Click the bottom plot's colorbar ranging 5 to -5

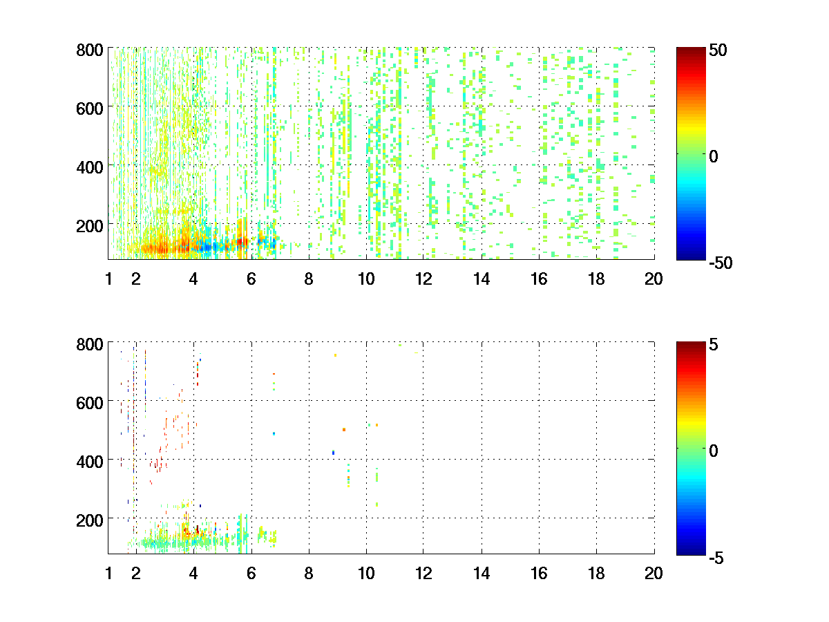pyautogui.click(x=691, y=448)
